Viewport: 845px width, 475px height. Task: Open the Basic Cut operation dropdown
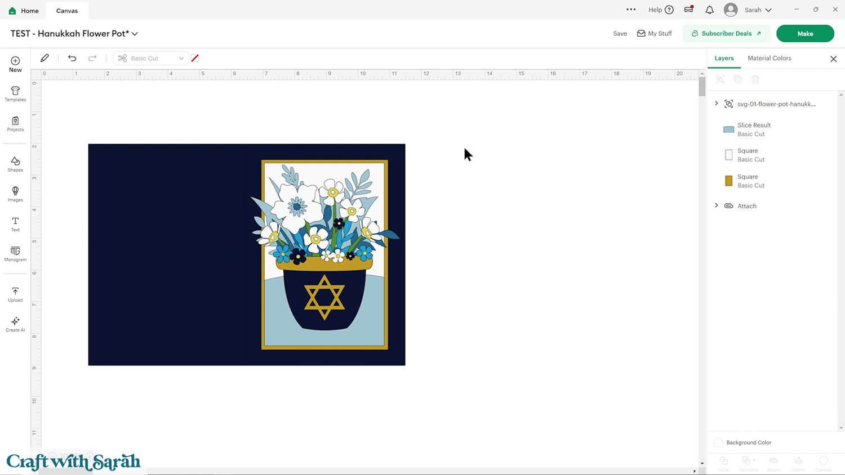pyautogui.click(x=151, y=59)
